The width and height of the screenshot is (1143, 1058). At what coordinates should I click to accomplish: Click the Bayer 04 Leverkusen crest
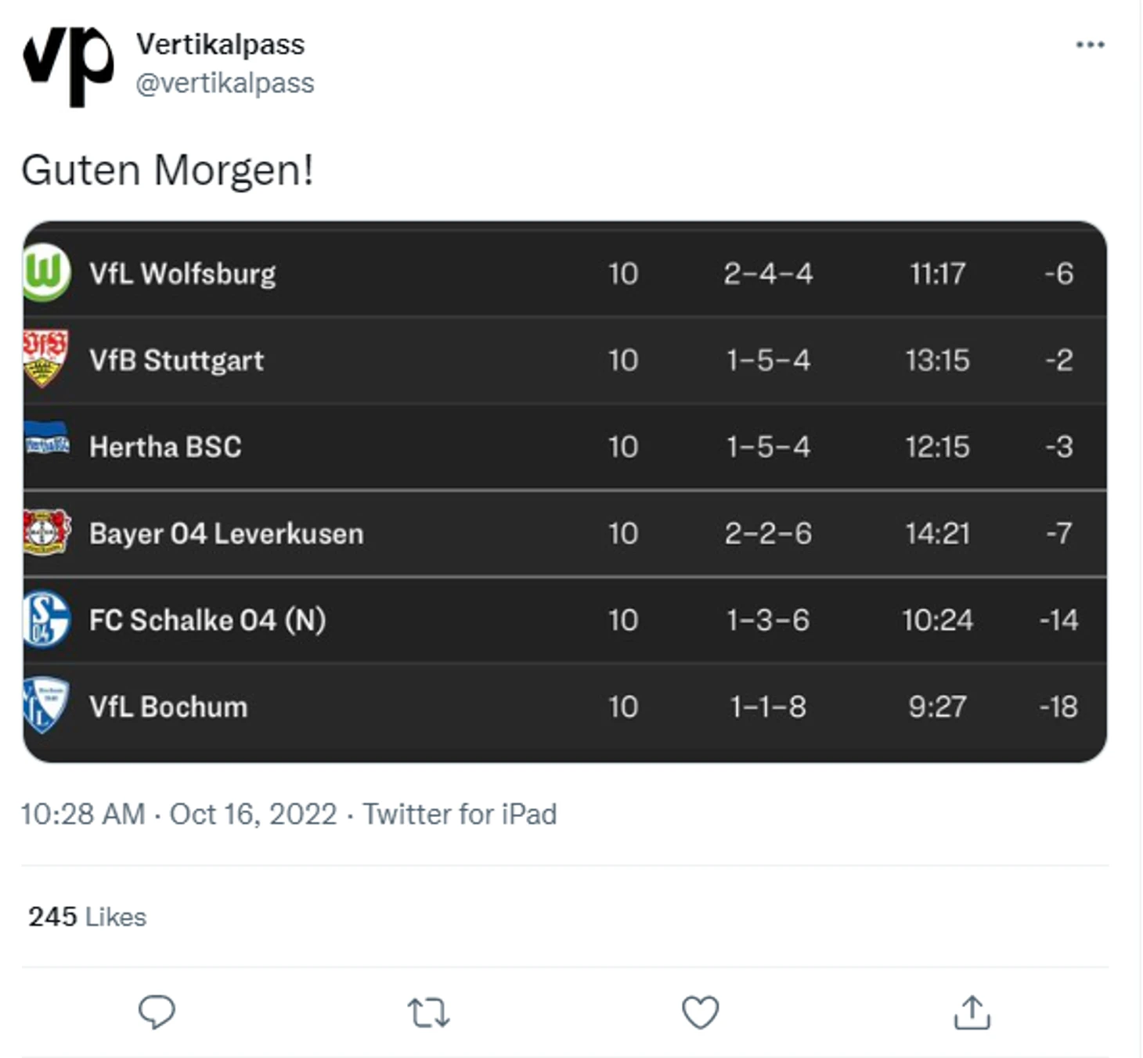(x=47, y=532)
